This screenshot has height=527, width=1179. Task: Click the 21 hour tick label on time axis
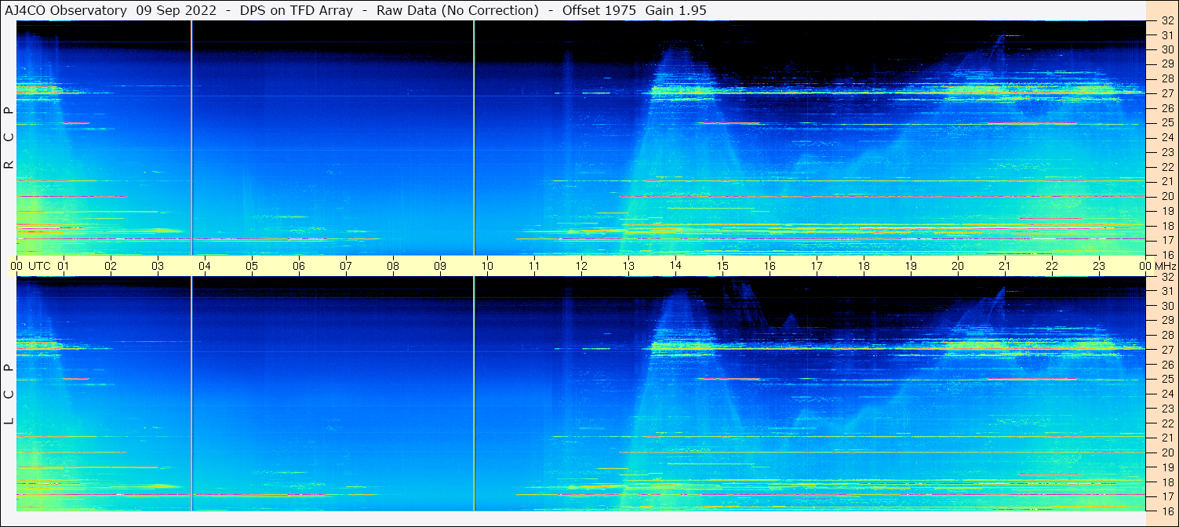pos(1005,266)
